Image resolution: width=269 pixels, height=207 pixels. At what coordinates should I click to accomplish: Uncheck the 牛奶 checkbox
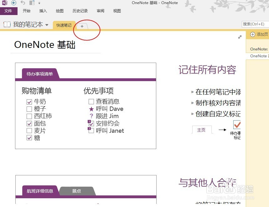(x=29, y=101)
